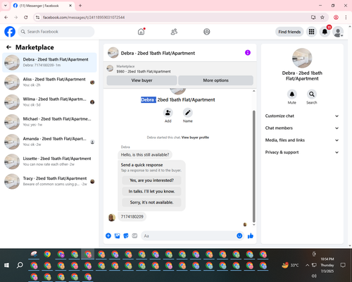The image size is (352, 282).
Task: Open Tracy conversation in list
Action: click(49, 181)
